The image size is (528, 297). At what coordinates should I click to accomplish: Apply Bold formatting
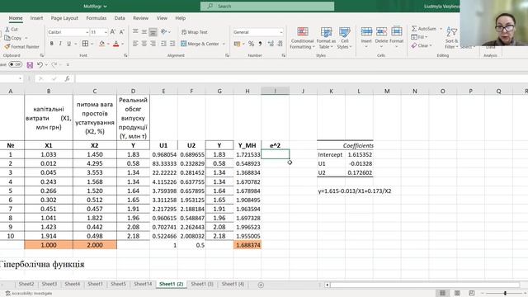51,44
